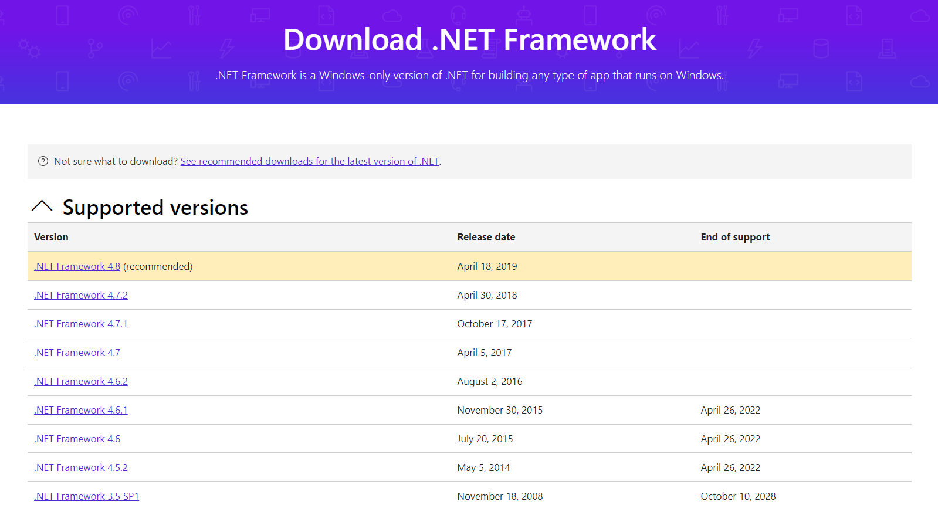This screenshot has height=515, width=938.
Task: Click the Download .NET Framework page title
Action: tap(469, 40)
